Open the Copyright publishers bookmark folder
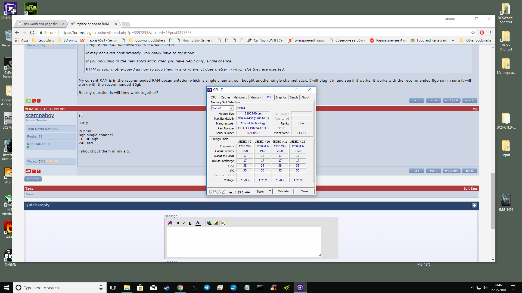 (x=147, y=40)
